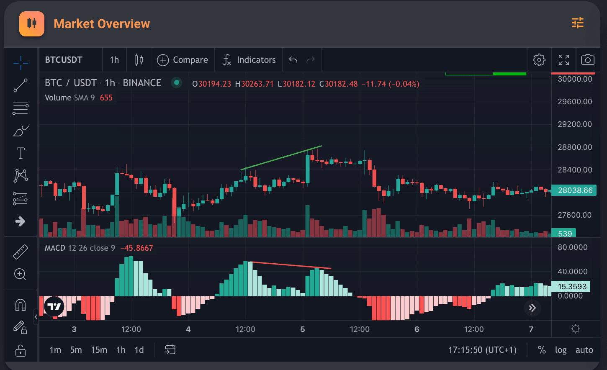Click the market status green dot
The image size is (607, 370).
click(x=177, y=83)
